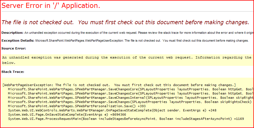
Task: Select the 'Description:' bold label
Action: [x=12, y=33]
